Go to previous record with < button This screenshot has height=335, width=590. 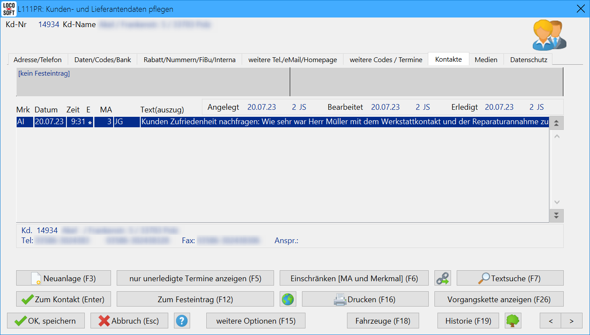(x=550, y=321)
